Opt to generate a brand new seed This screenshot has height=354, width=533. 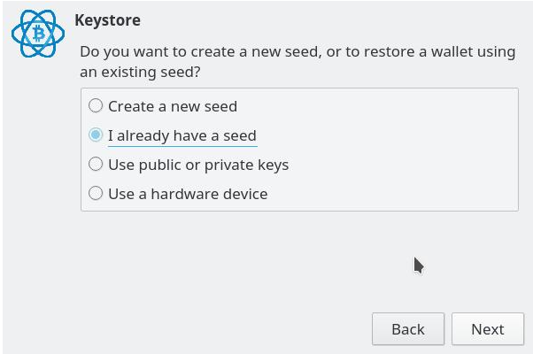pyautogui.click(x=96, y=105)
